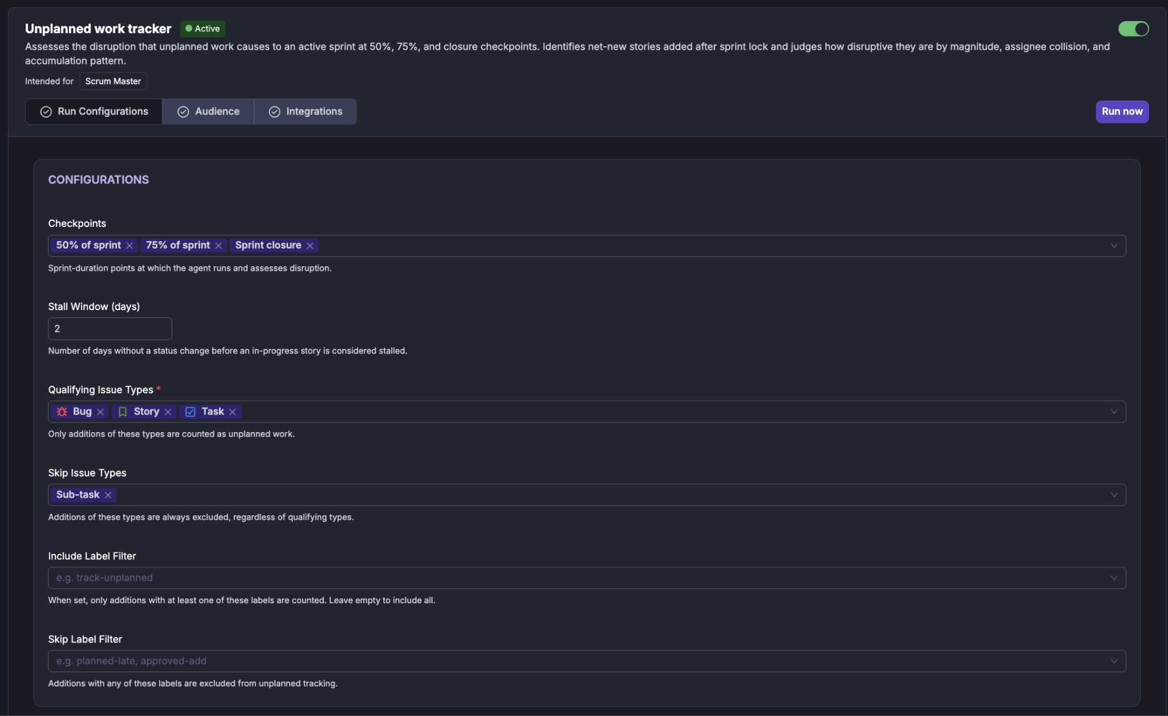The image size is (1168, 716).
Task: Remove the Task issue type chip
Action: (233, 412)
